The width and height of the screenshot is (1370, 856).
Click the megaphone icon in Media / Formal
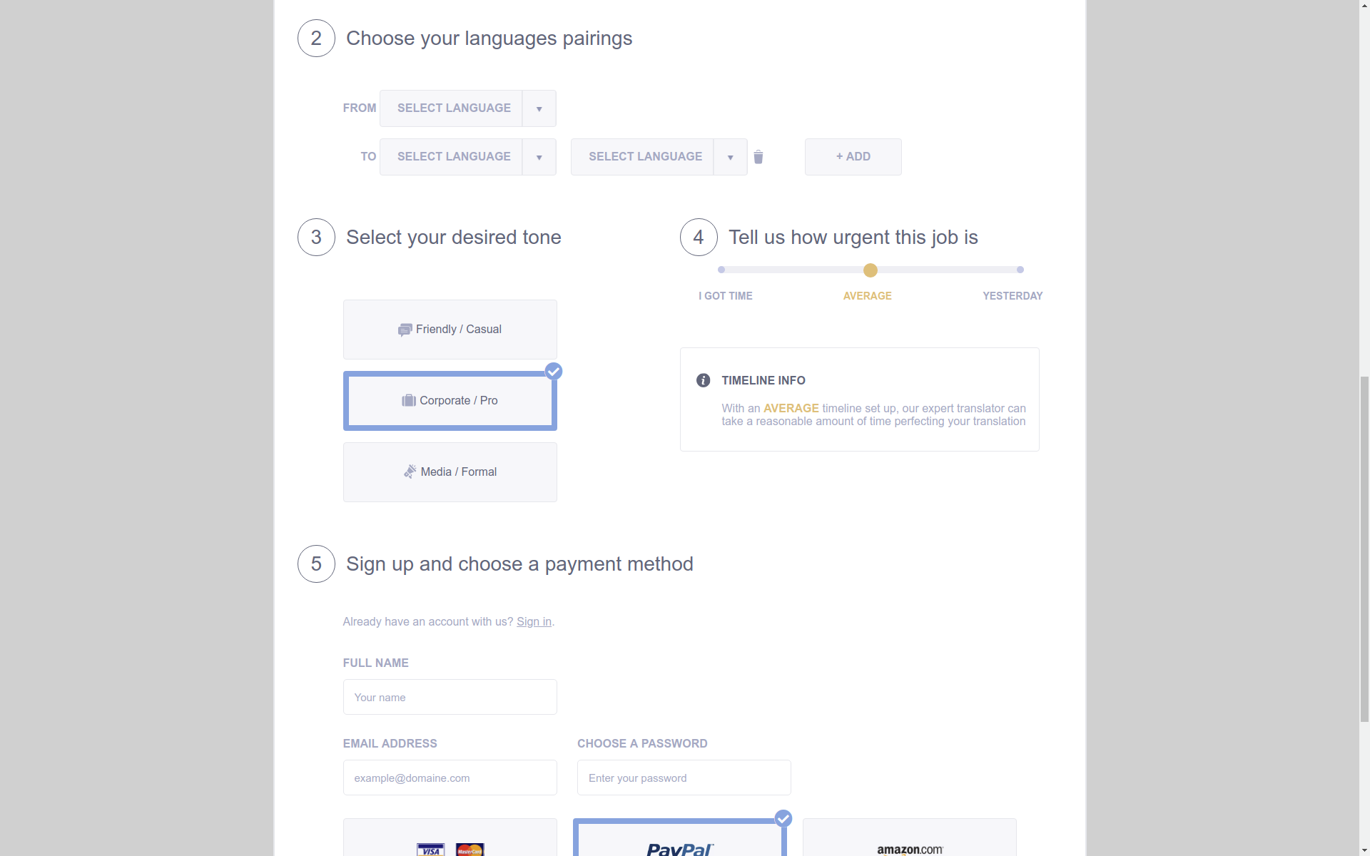410,472
